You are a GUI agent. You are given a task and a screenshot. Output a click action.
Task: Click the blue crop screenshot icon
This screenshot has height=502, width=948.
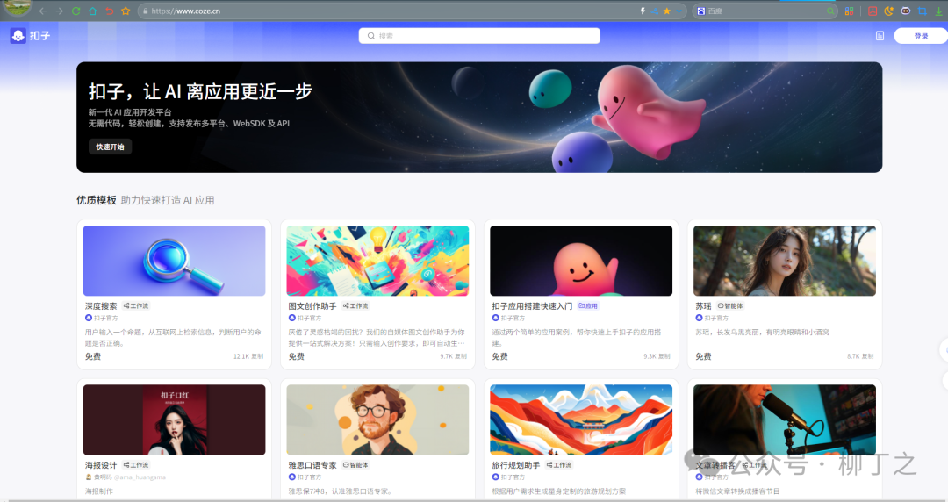(922, 11)
